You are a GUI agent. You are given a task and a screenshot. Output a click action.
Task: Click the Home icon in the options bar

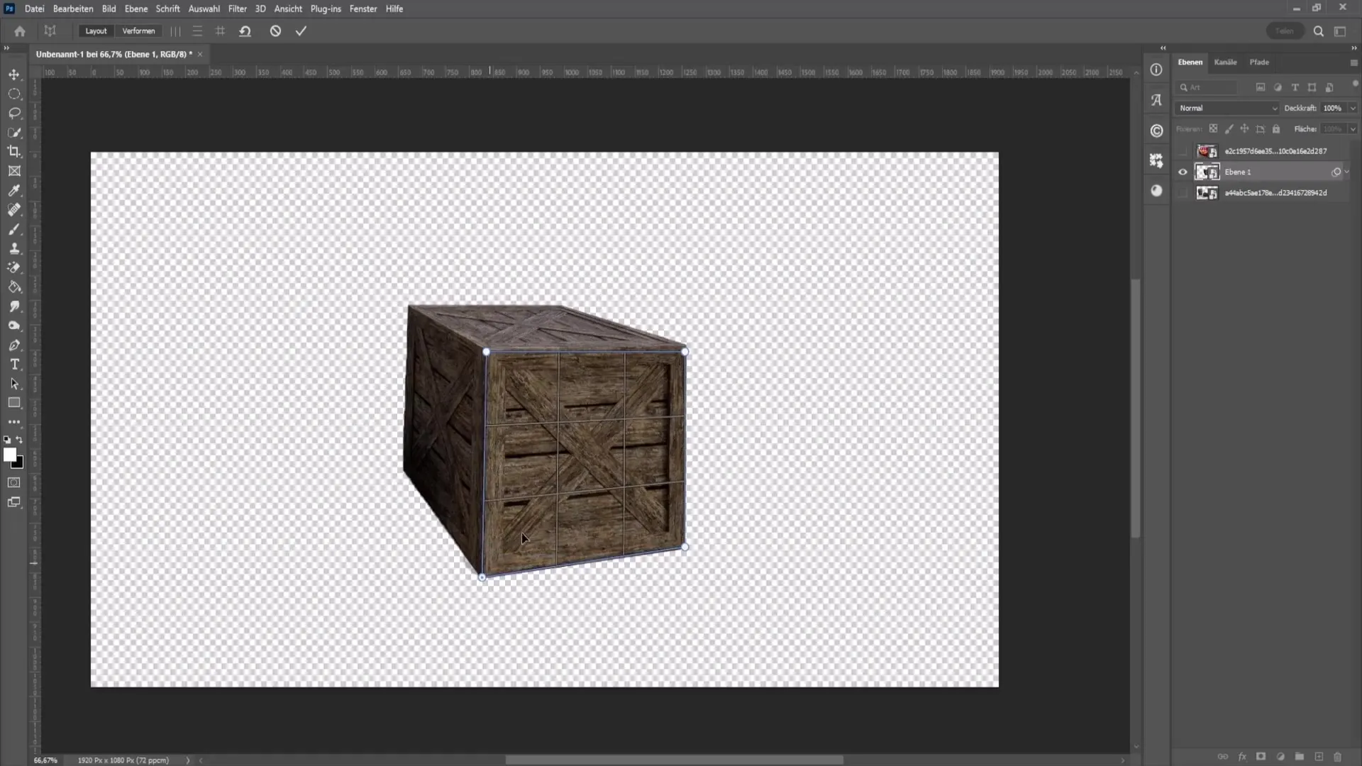[x=20, y=31]
